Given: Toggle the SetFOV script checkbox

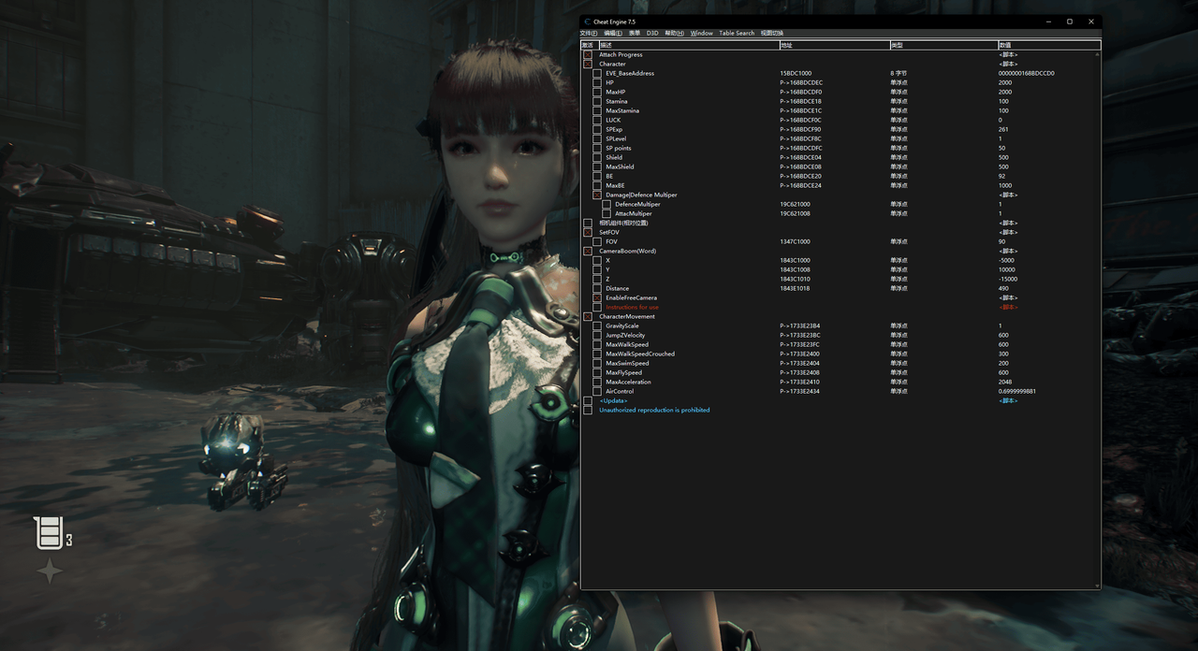Looking at the screenshot, I should 588,232.
